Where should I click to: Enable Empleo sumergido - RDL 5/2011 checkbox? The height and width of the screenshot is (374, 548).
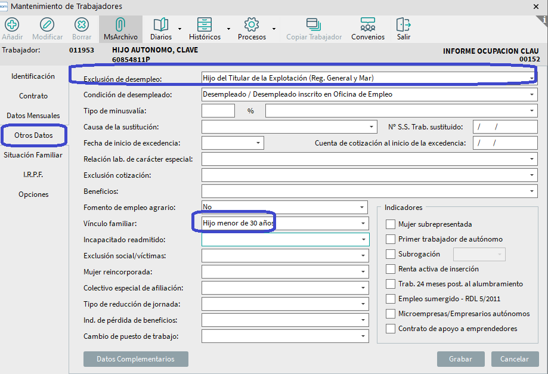(391, 299)
